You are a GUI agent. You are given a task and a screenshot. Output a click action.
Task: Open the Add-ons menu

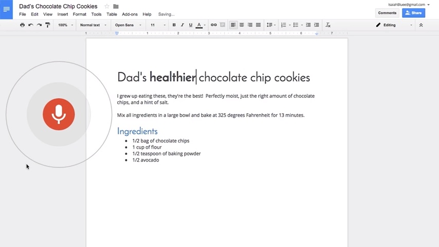click(x=130, y=14)
